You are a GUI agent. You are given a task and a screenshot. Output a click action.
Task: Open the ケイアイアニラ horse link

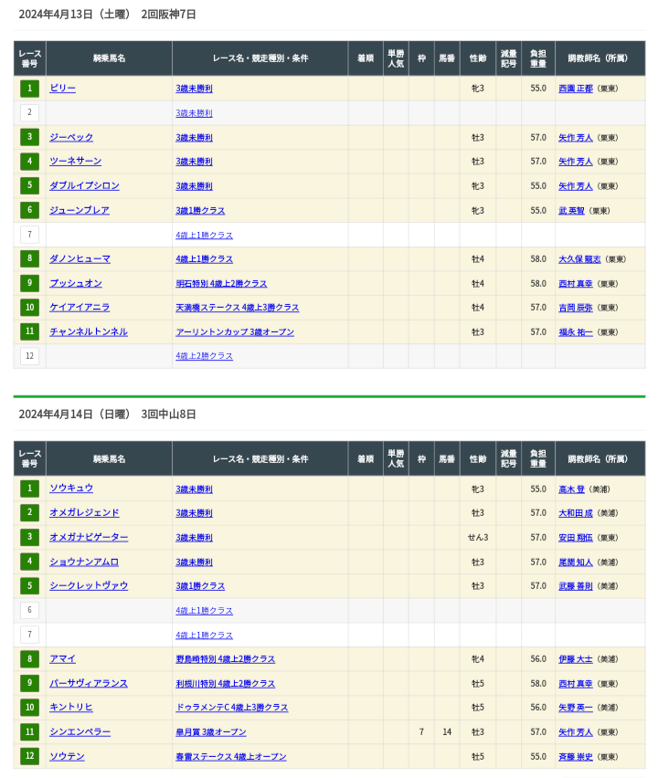(79, 308)
